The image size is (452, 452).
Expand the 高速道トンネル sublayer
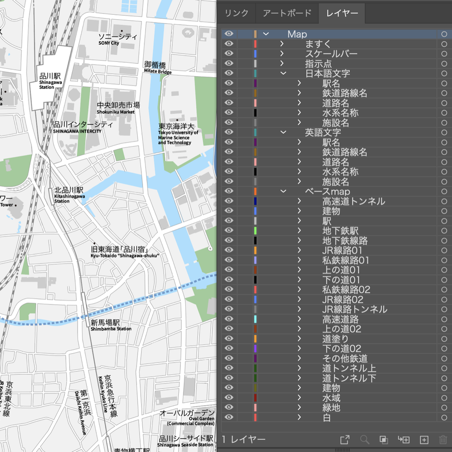299,201
